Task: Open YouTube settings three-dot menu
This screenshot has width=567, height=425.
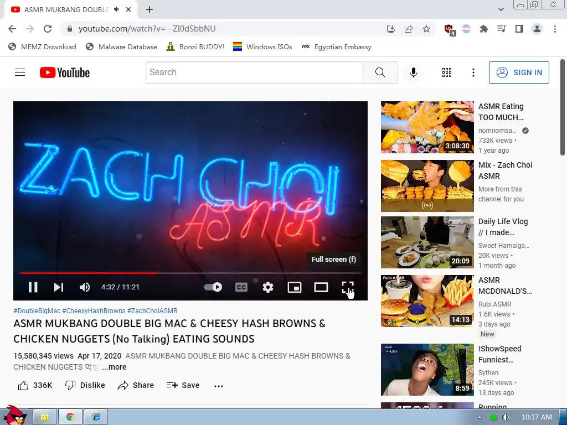Action: click(x=473, y=72)
